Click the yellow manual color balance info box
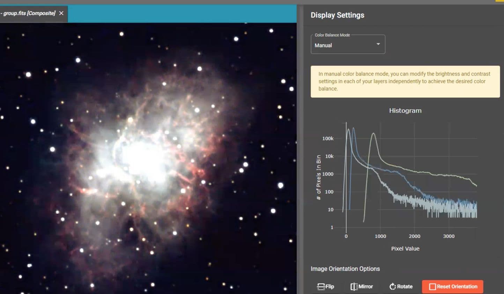504x294 pixels. (405, 82)
